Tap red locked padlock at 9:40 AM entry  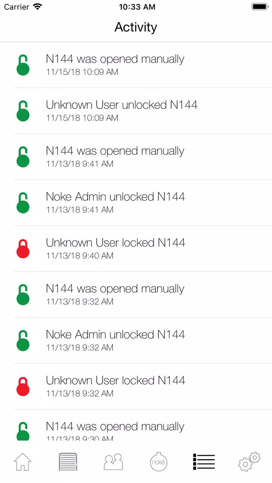(23, 249)
